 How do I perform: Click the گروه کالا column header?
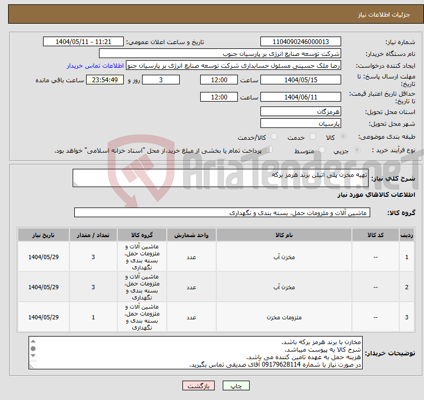point(142,235)
